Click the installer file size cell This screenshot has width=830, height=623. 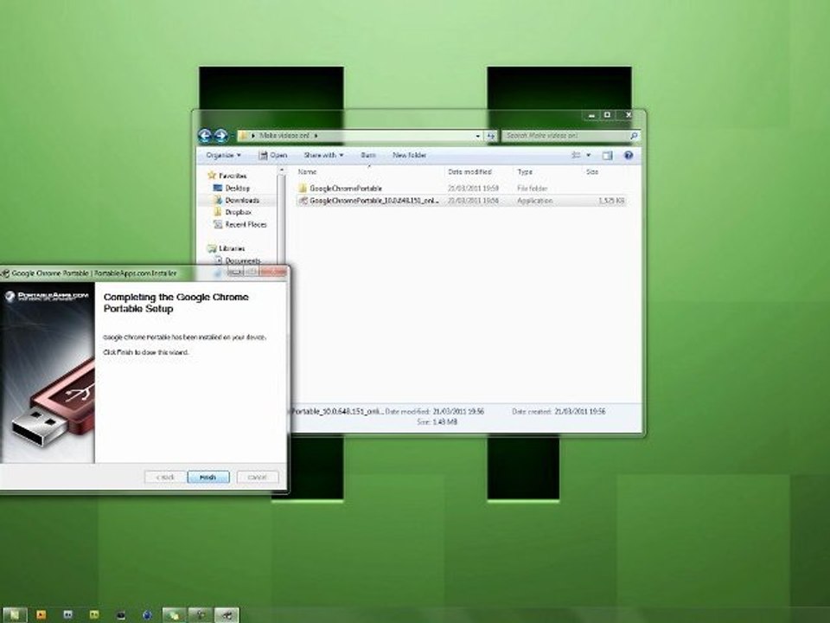[611, 201]
